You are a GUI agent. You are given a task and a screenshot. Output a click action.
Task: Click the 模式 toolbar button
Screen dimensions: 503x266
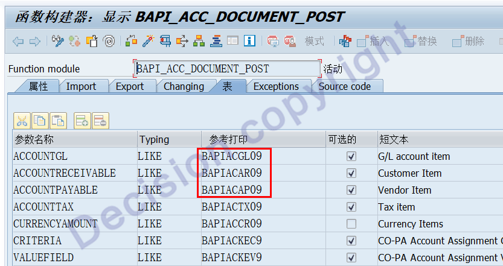pyautogui.click(x=314, y=41)
